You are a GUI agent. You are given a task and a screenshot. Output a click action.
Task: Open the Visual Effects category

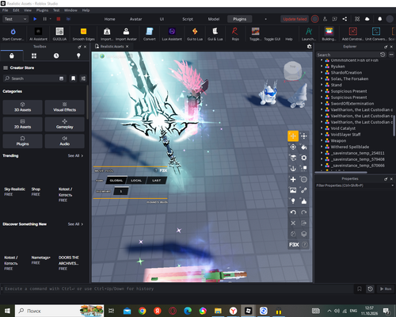tap(64, 107)
